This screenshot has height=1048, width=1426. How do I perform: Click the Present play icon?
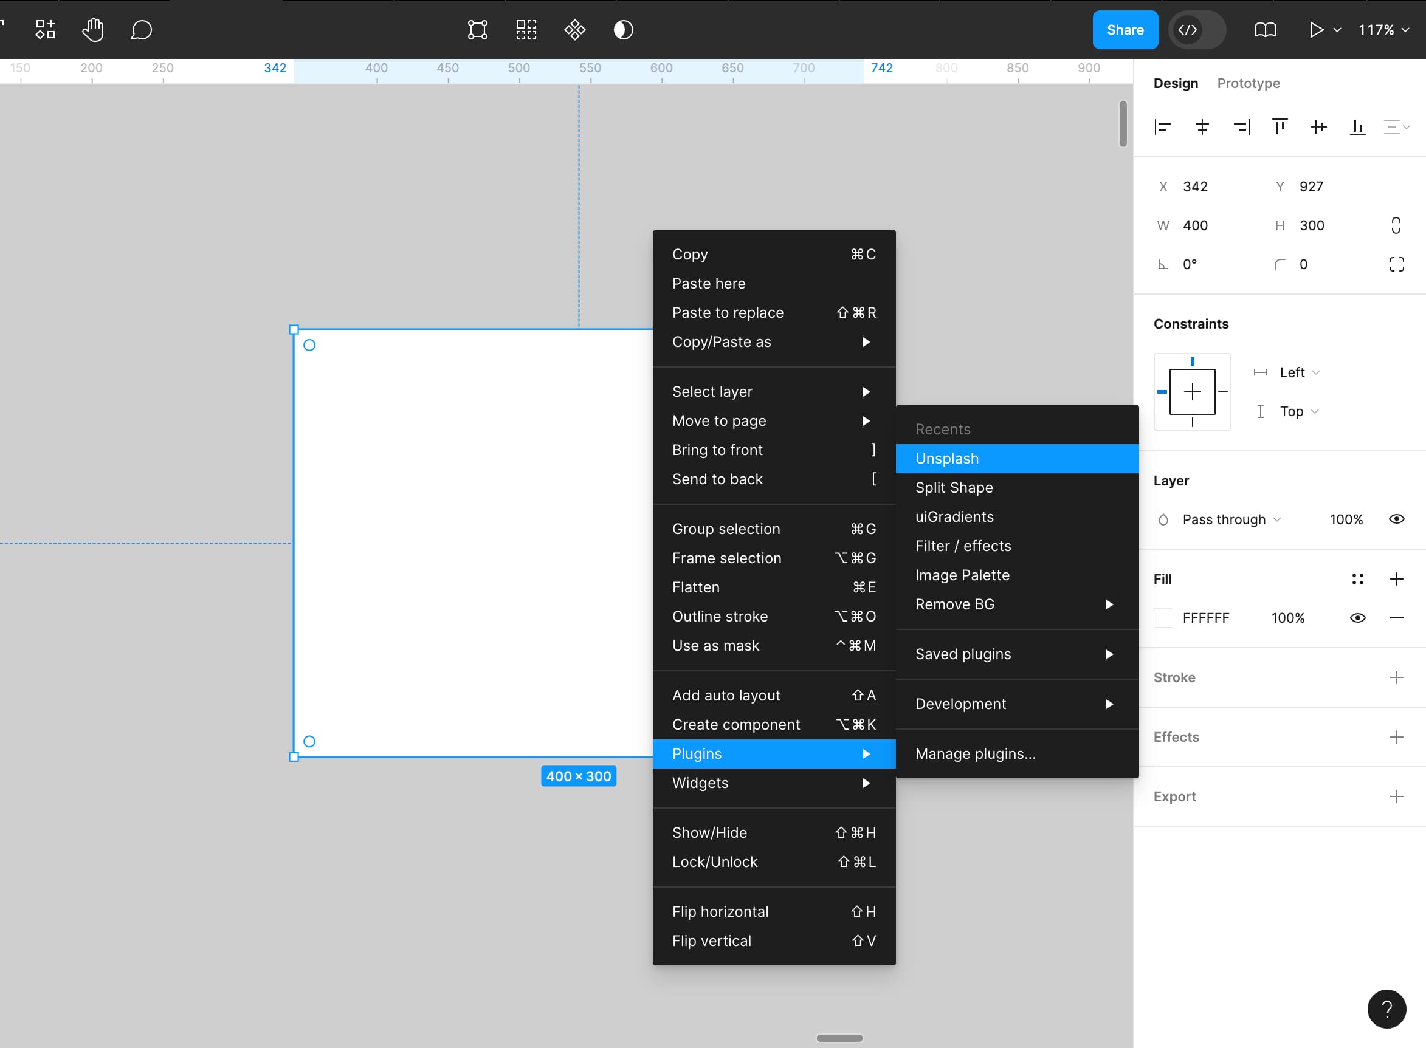(x=1316, y=30)
